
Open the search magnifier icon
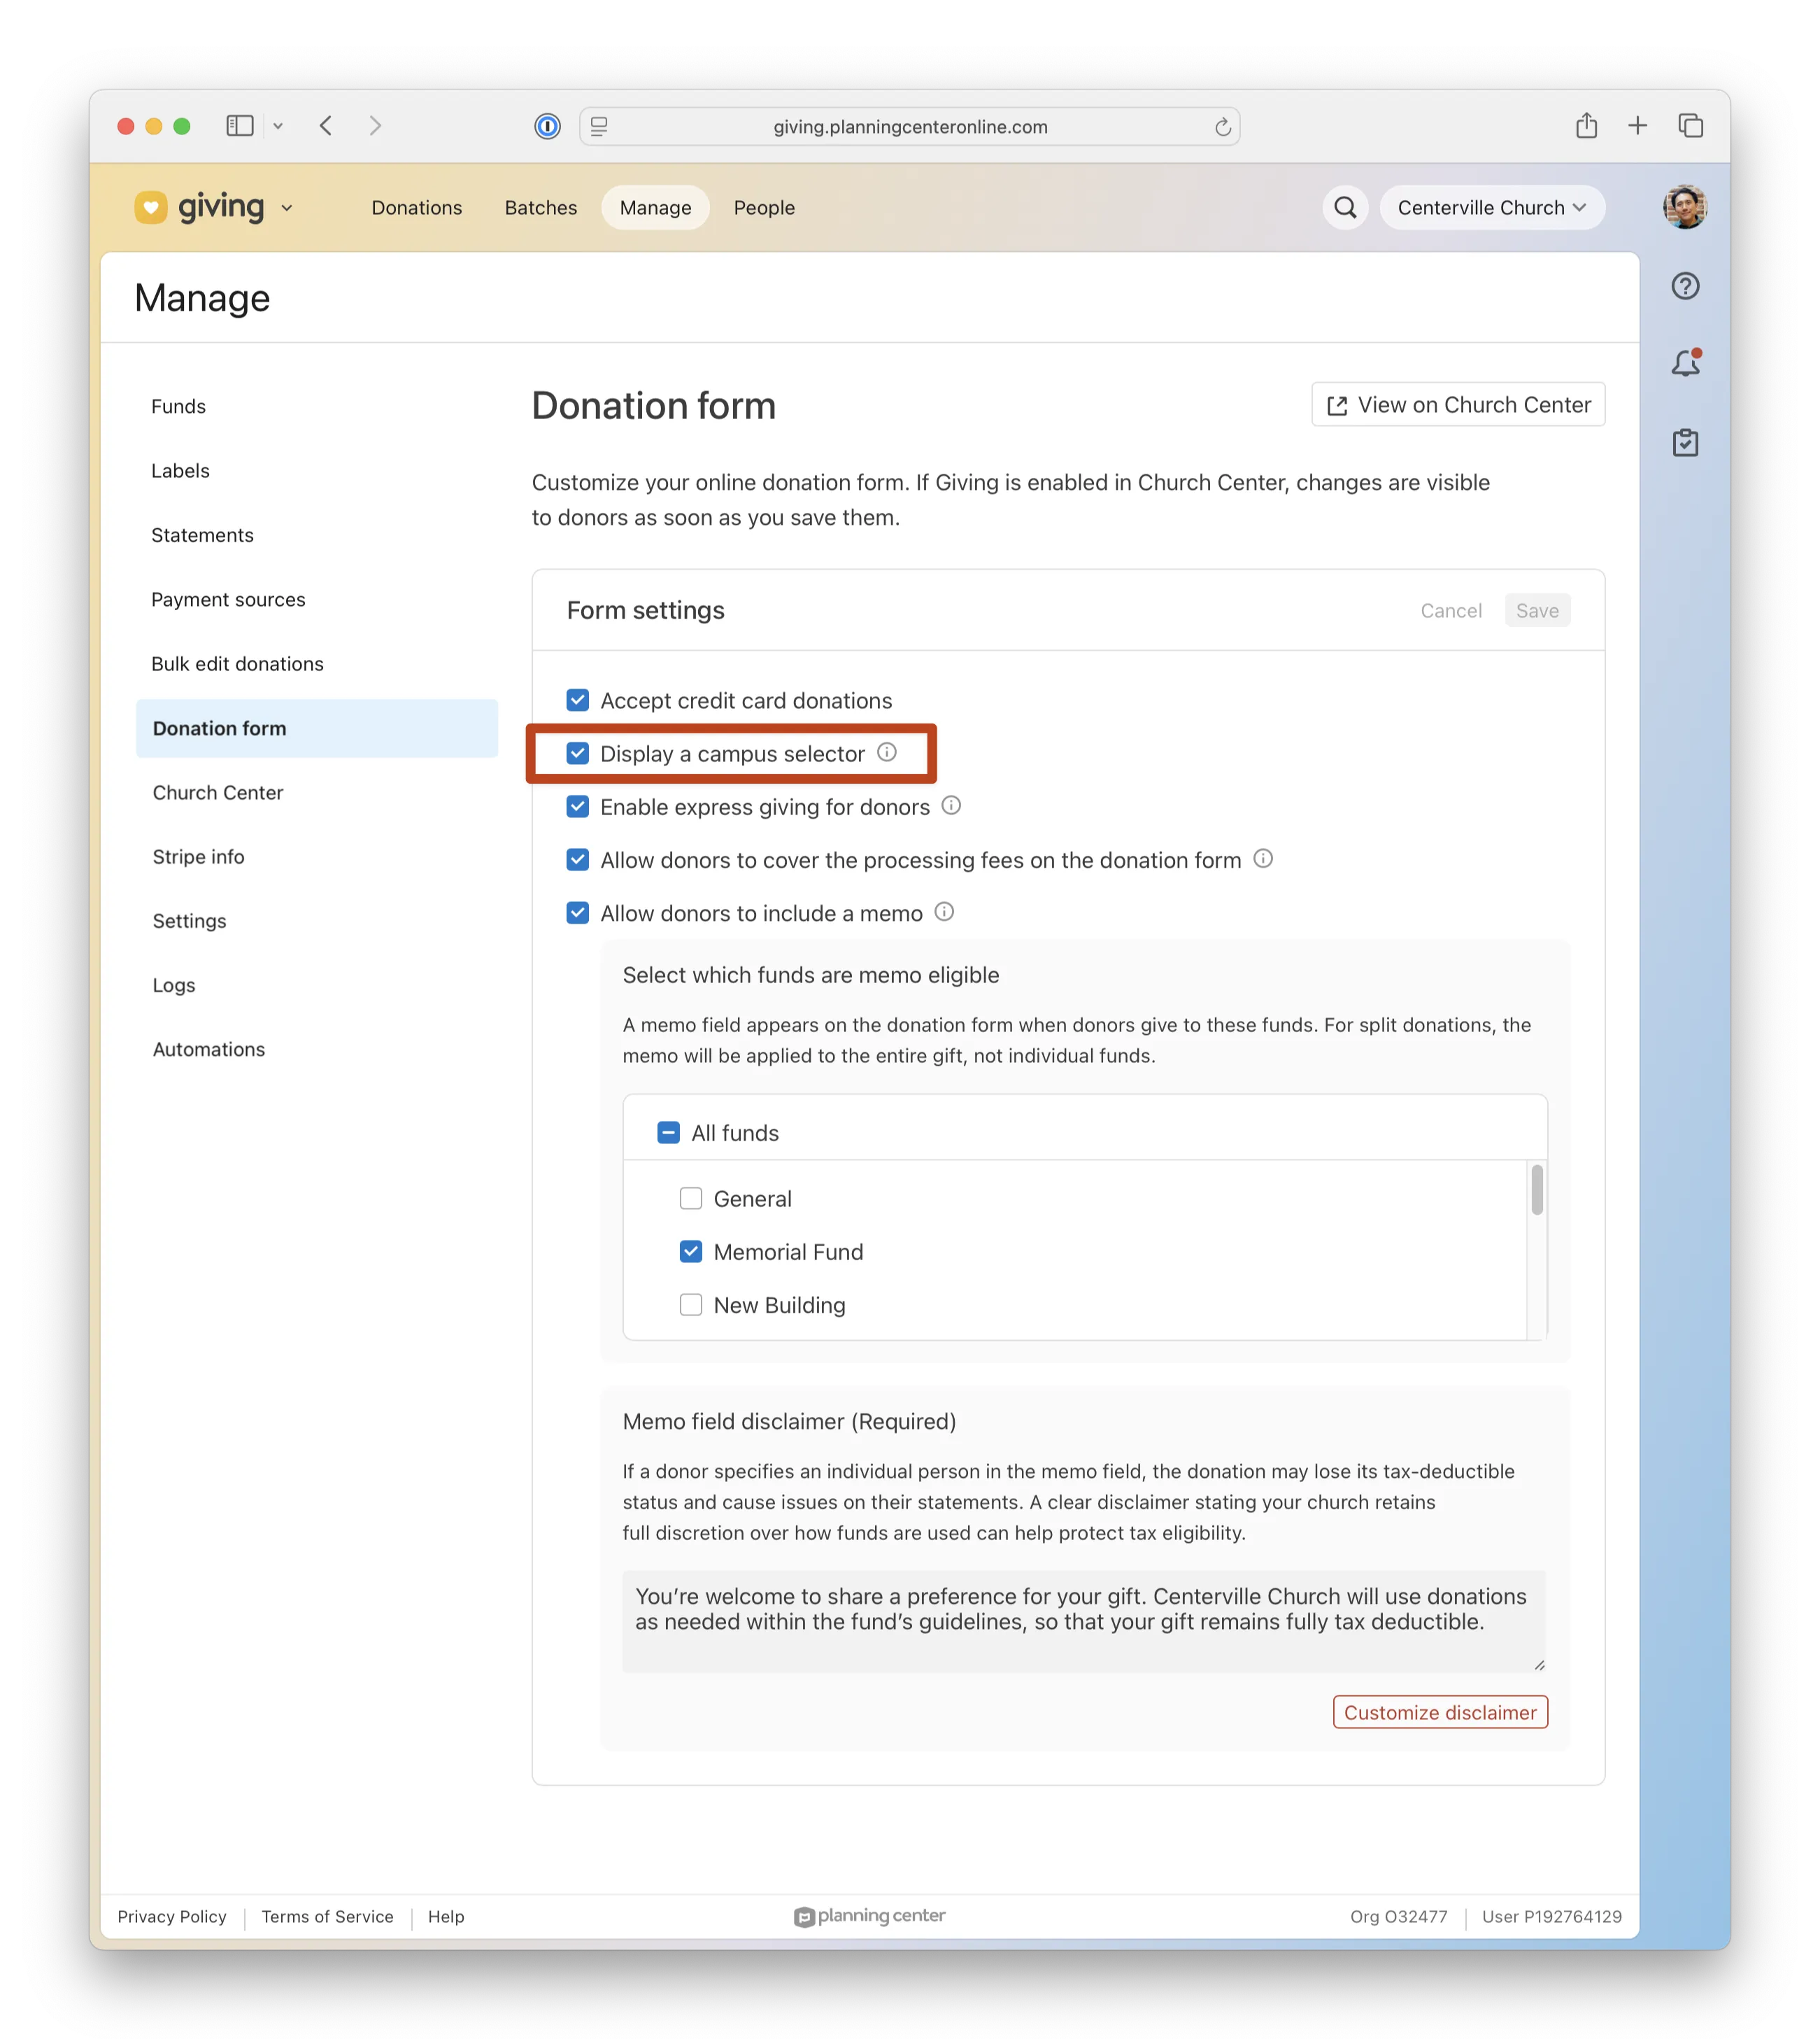1345,207
